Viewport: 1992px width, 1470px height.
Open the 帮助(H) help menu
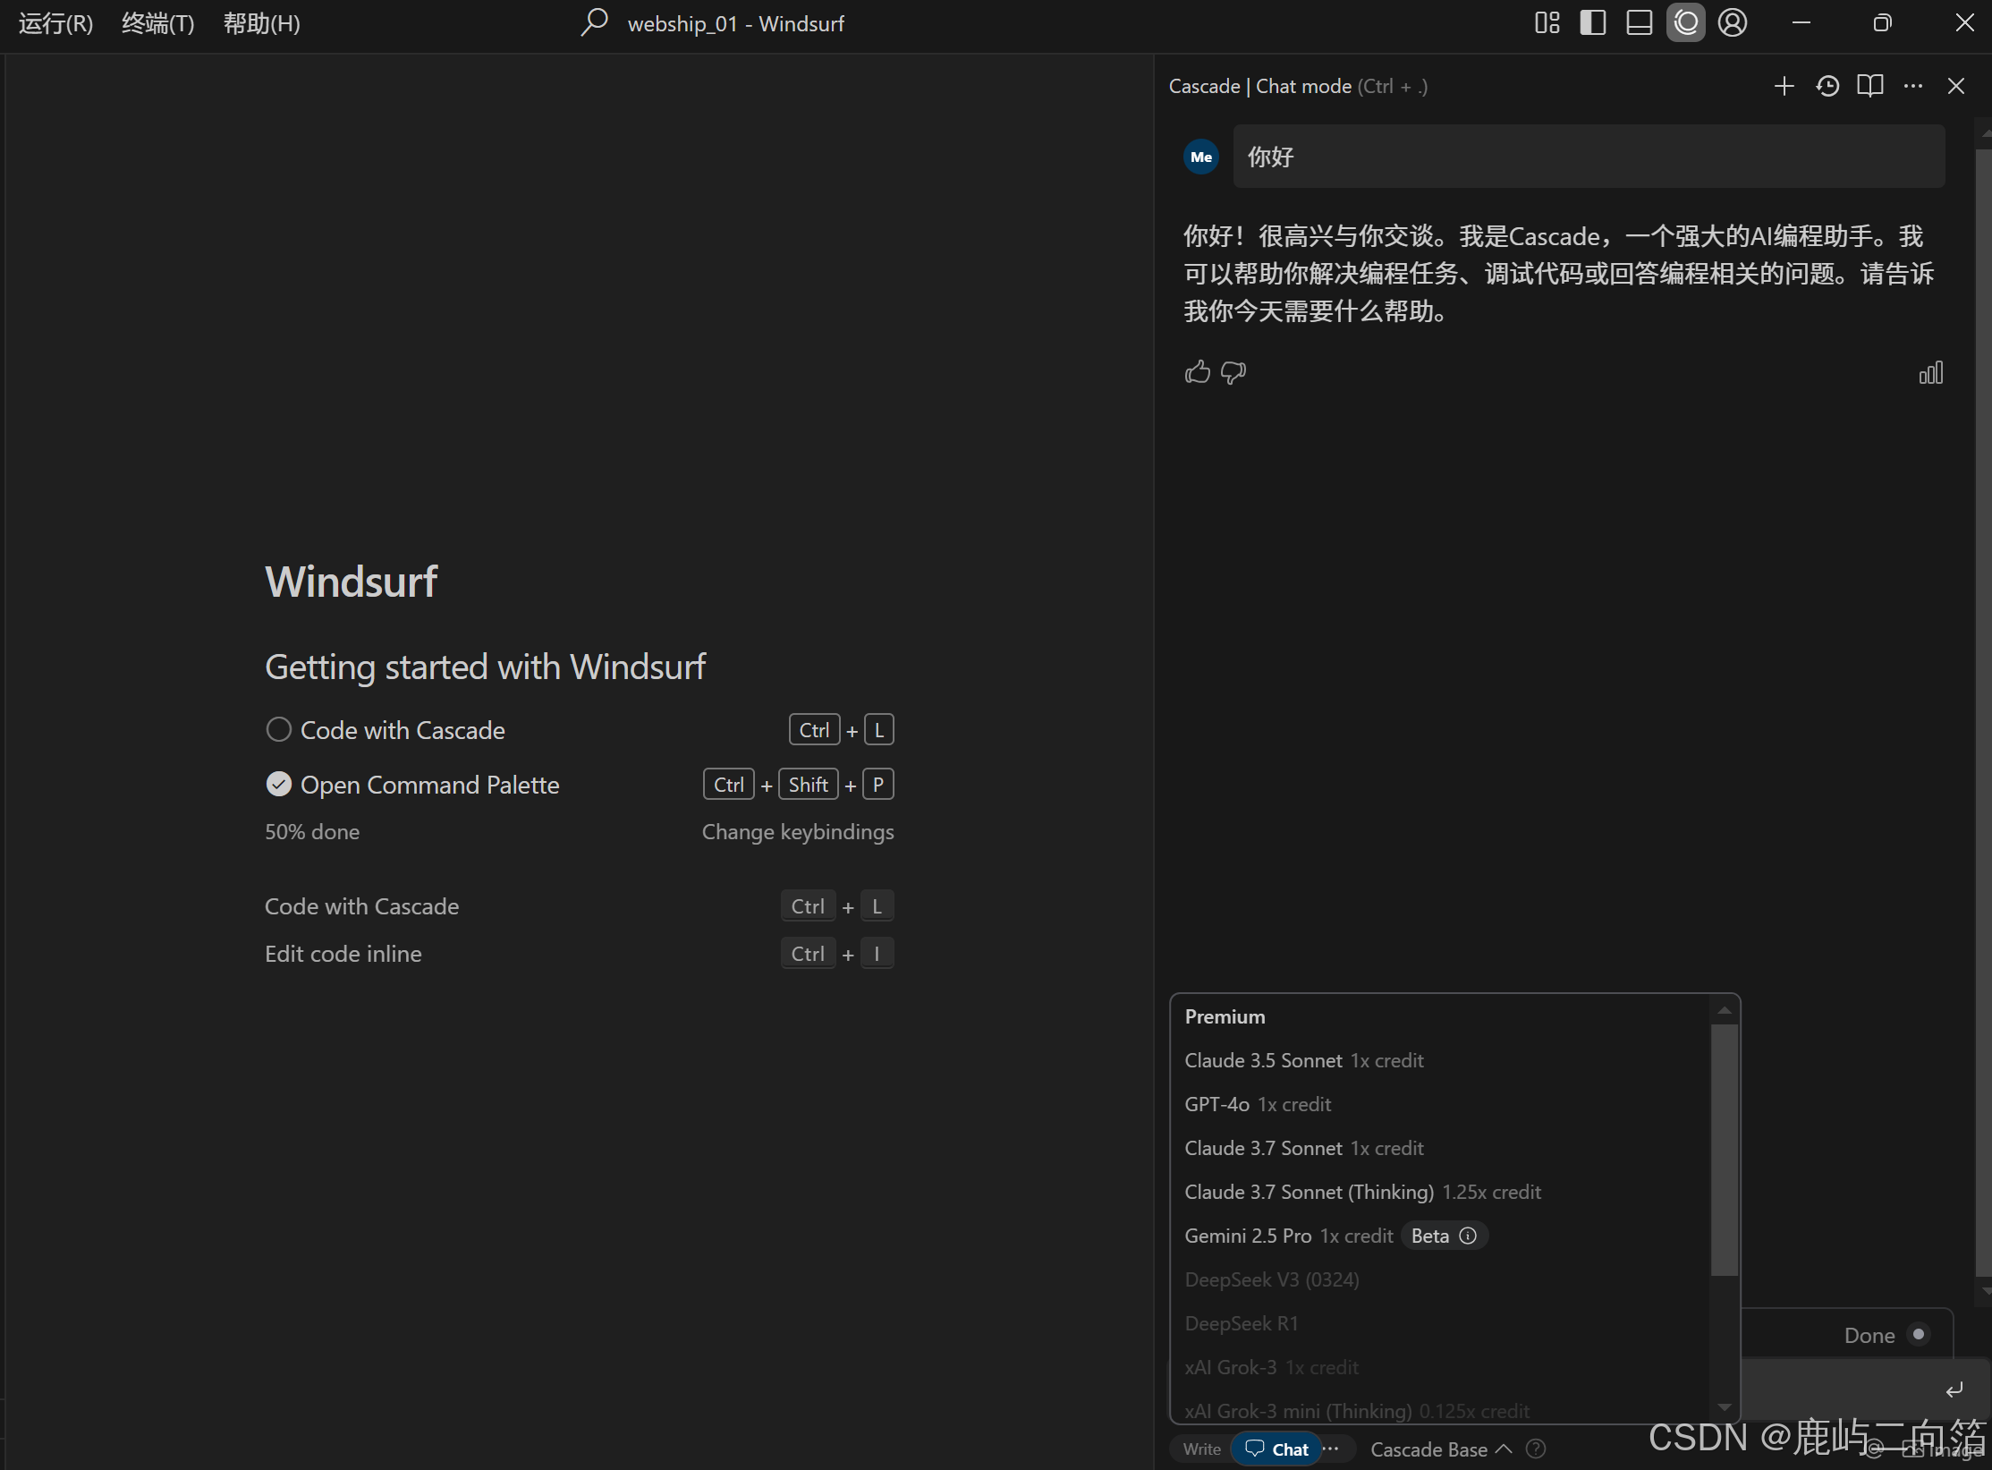tap(261, 23)
